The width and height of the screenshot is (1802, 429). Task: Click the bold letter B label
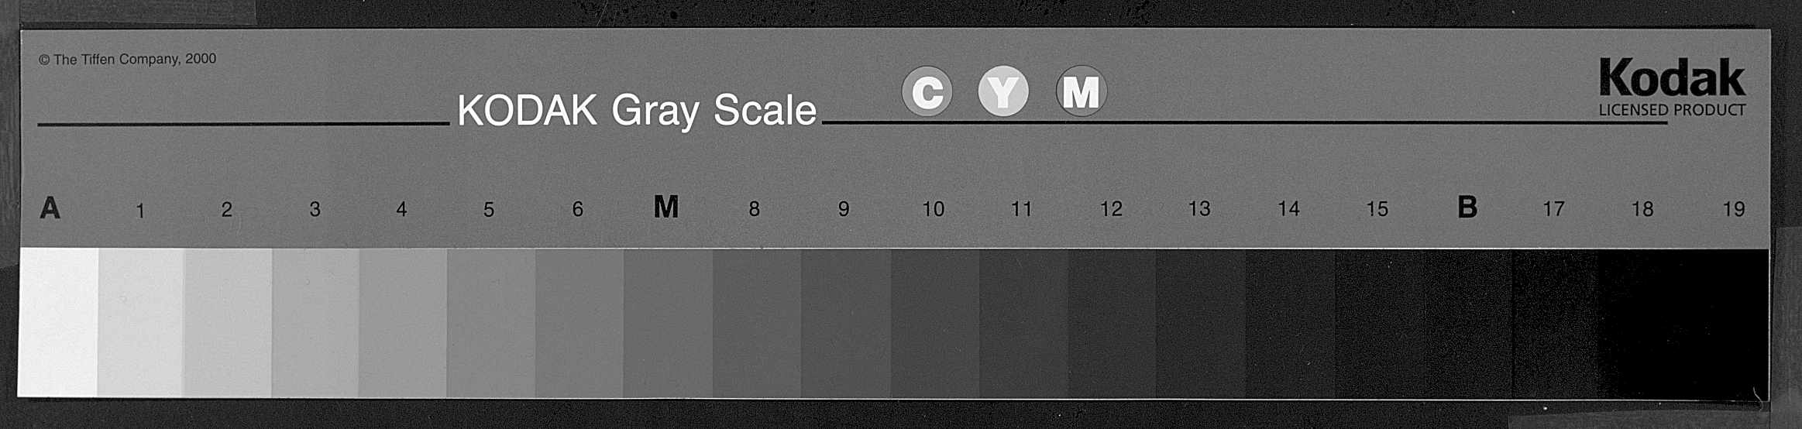pos(1467,207)
